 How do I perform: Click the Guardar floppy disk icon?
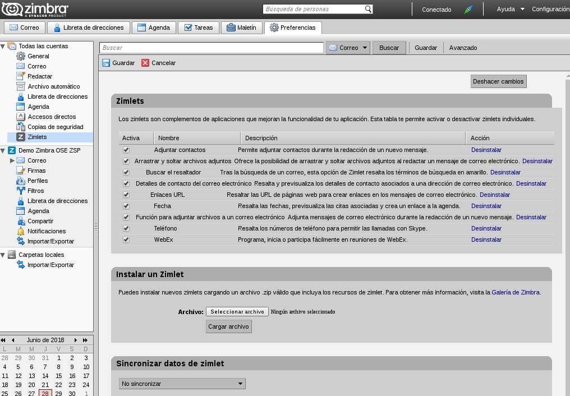[106, 63]
